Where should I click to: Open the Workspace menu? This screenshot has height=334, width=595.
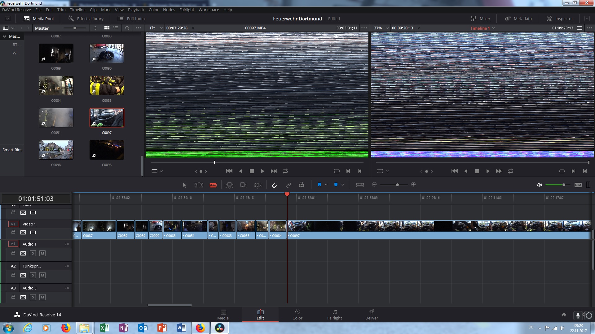(209, 10)
